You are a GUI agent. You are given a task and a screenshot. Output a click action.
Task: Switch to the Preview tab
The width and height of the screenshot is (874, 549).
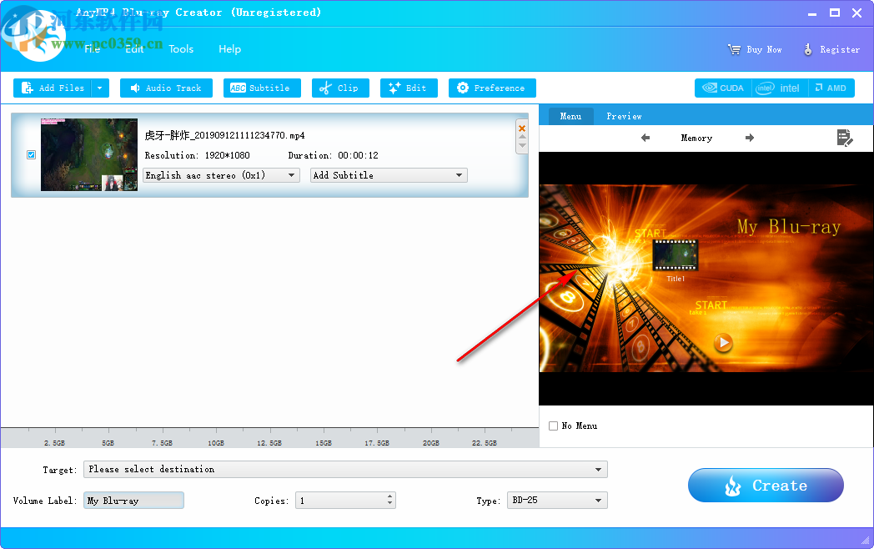click(x=624, y=116)
